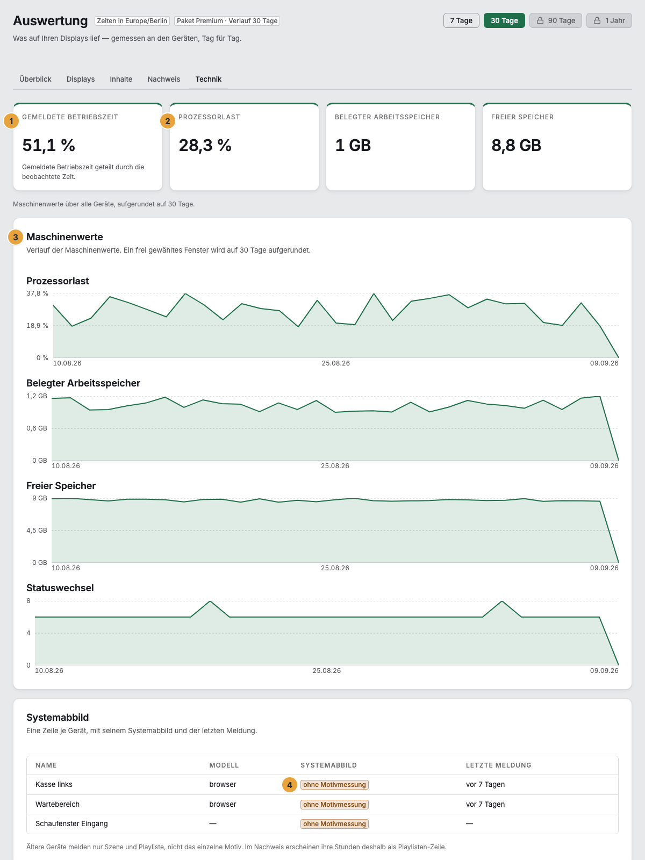Click the Maschinenwerte section heading
Image resolution: width=645 pixels, height=860 pixels.
click(x=64, y=237)
